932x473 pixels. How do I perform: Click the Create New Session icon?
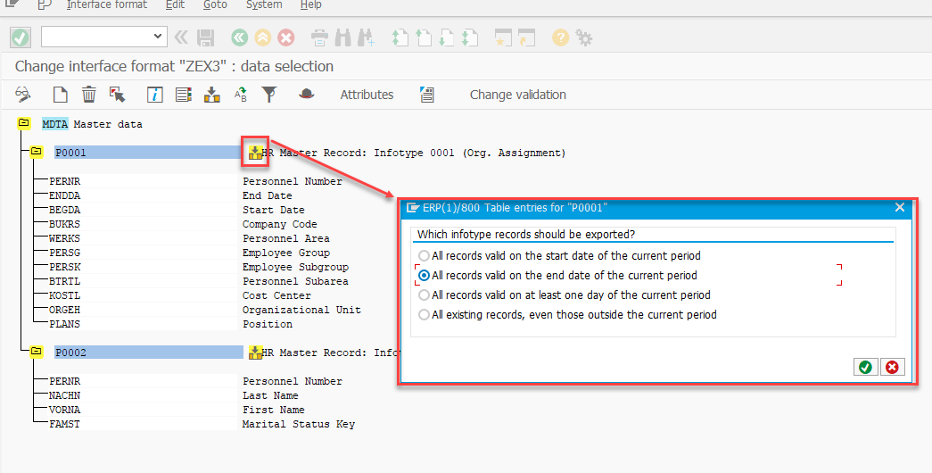click(x=503, y=38)
